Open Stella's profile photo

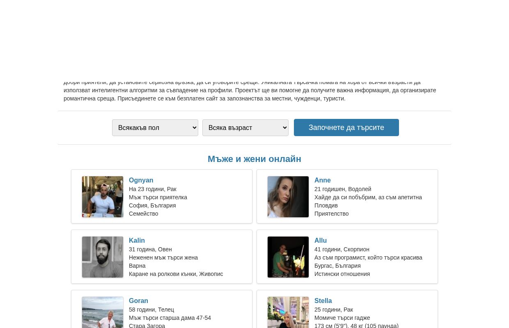tap(288, 312)
